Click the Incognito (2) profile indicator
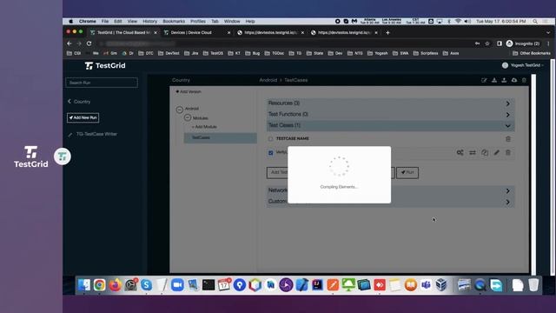556x313 pixels. coord(523,43)
